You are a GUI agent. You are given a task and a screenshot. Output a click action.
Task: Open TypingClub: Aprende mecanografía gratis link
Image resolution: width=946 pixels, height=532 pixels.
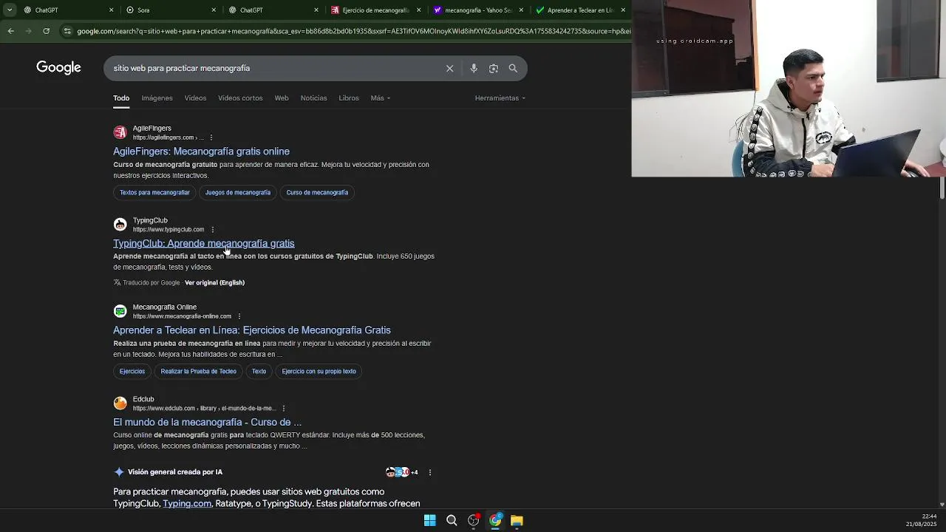click(204, 244)
